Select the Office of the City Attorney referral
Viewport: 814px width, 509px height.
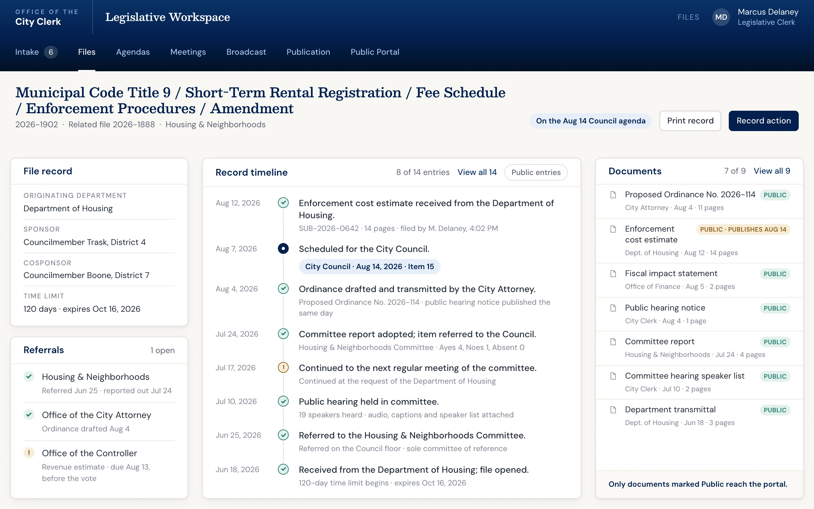tap(99, 422)
